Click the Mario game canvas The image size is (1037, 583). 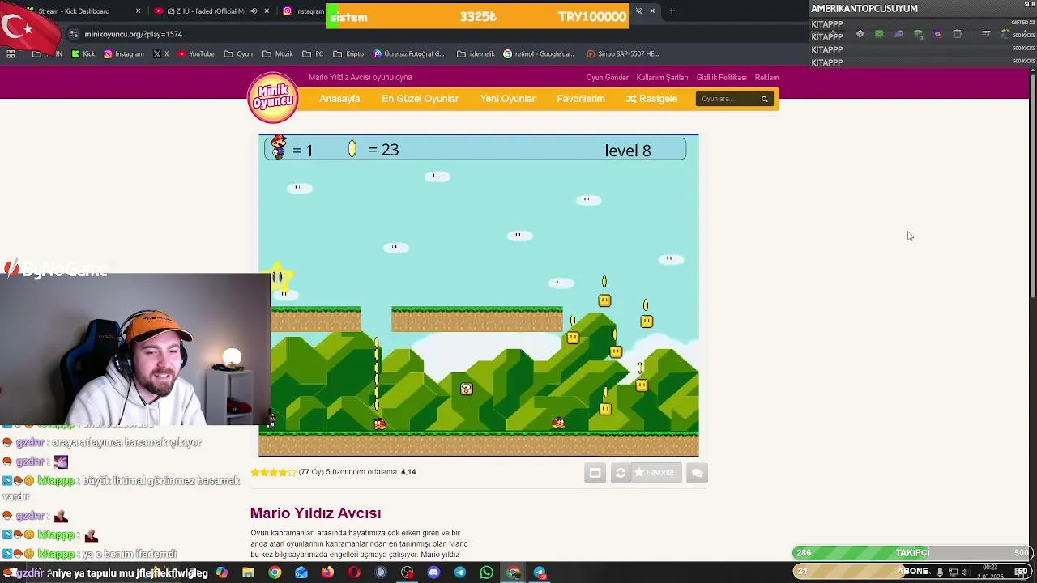478,296
